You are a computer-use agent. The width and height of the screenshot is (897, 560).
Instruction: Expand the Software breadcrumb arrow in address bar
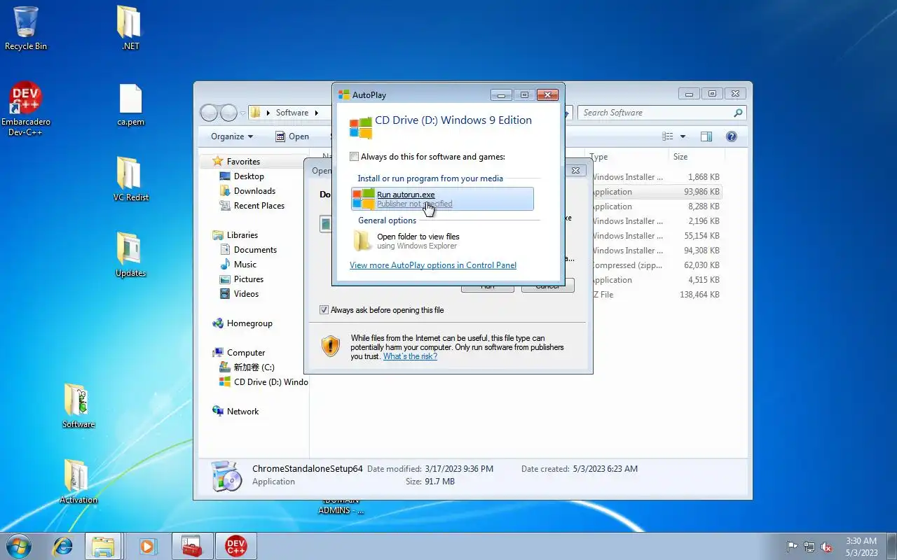(316, 113)
